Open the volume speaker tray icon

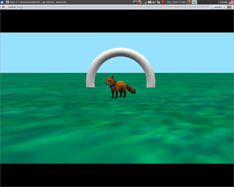coord(154,2)
